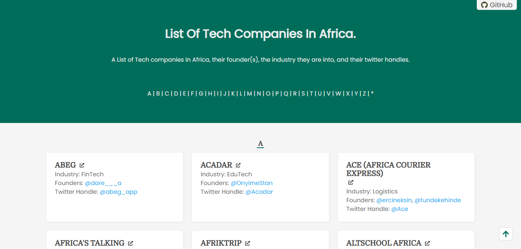521x249 pixels.
Task: Click the scroll-to-top arrow button
Action: coord(506,234)
